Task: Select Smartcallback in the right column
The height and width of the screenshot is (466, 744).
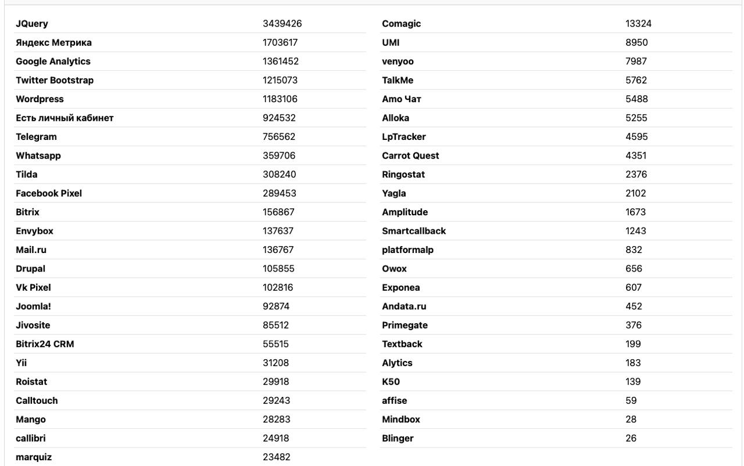Action: [414, 231]
